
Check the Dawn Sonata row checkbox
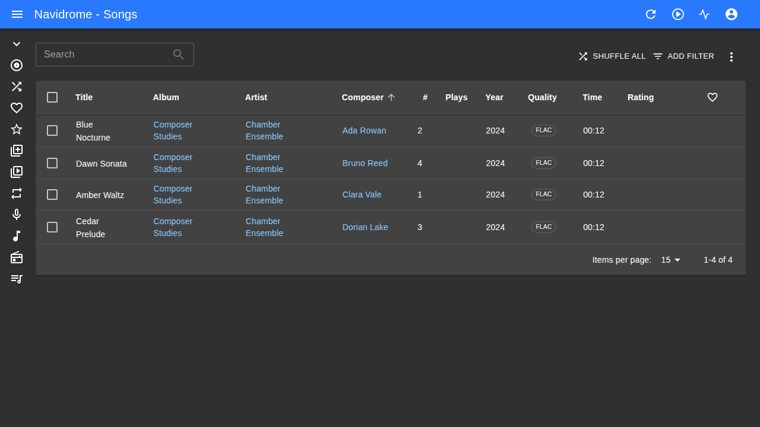pos(52,163)
